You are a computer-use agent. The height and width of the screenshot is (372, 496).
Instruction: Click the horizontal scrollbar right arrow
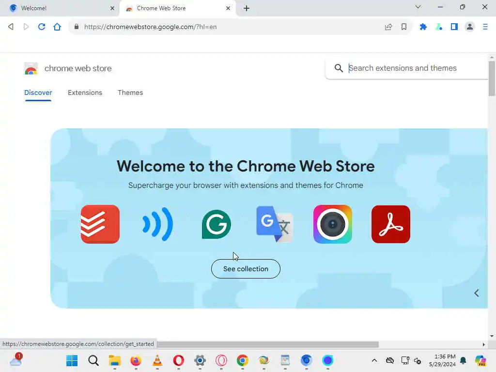pos(484,344)
